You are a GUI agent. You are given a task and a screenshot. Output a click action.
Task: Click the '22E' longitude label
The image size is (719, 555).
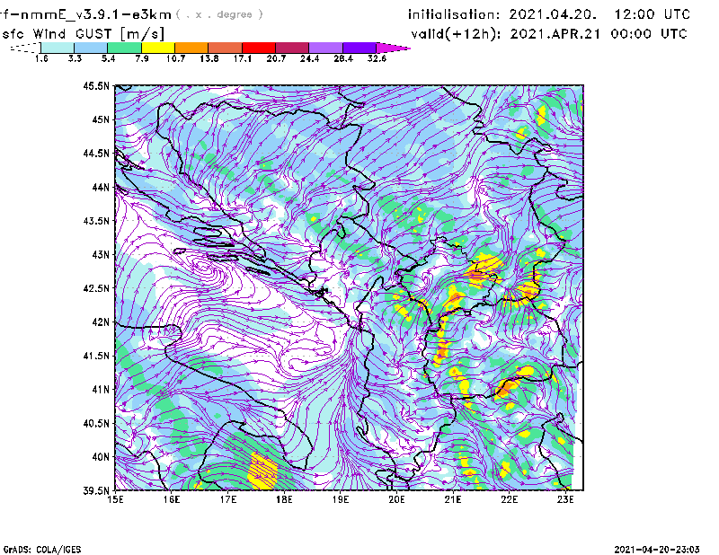point(510,499)
